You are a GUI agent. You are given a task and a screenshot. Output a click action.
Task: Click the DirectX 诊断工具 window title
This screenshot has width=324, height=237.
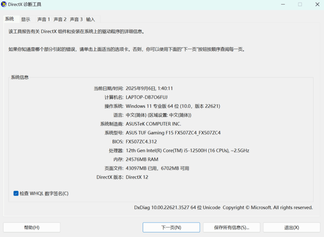25,5
